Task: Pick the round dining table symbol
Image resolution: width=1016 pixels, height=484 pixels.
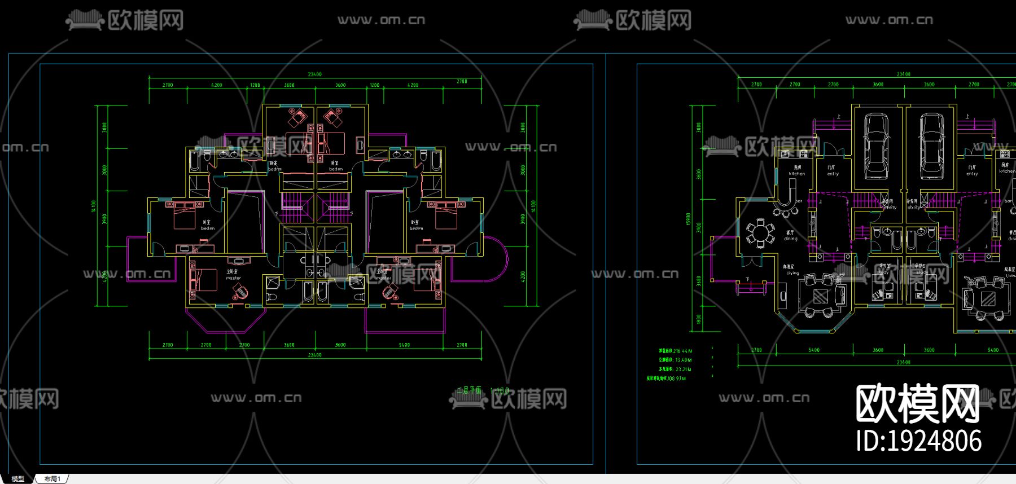Action: tap(760, 233)
